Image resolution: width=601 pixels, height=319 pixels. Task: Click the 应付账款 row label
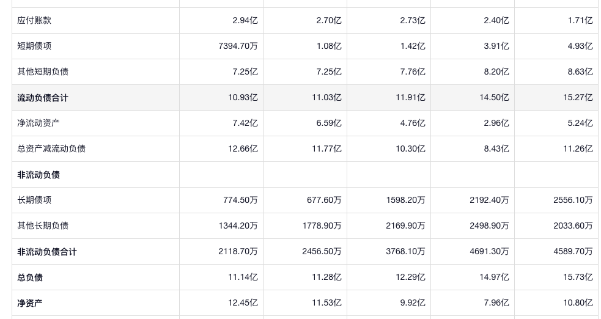point(34,20)
